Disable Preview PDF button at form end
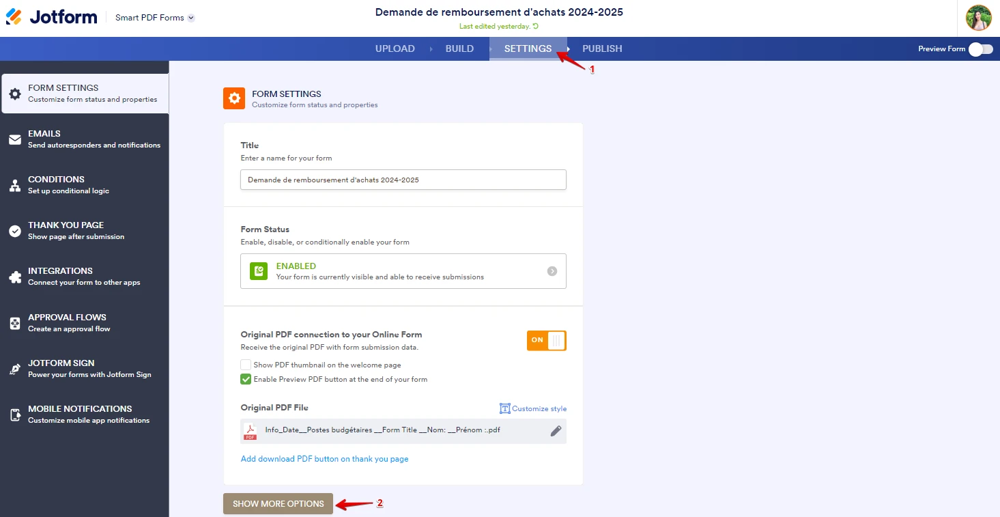This screenshot has height=517, width=1000. click(x=245, y=378)
